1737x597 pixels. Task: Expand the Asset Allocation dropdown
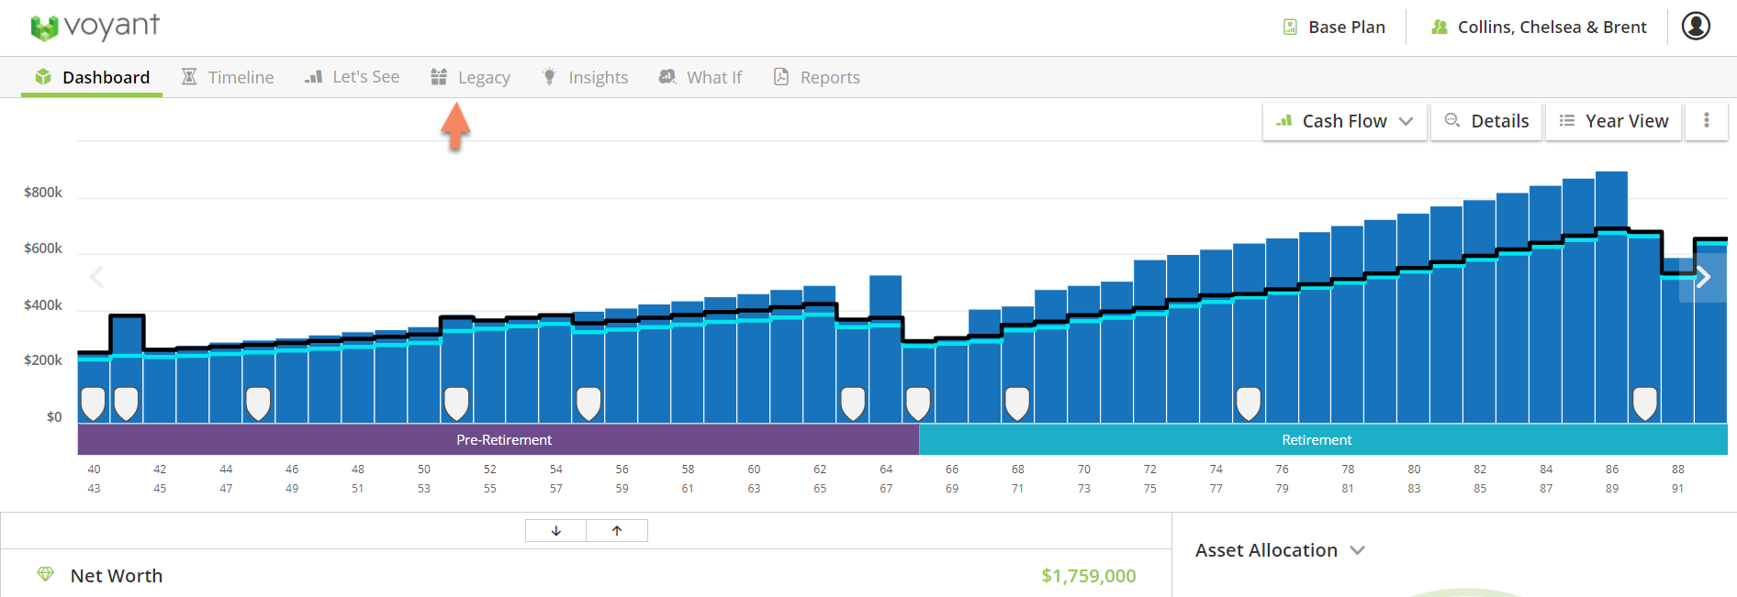(x=1280, y=550)
